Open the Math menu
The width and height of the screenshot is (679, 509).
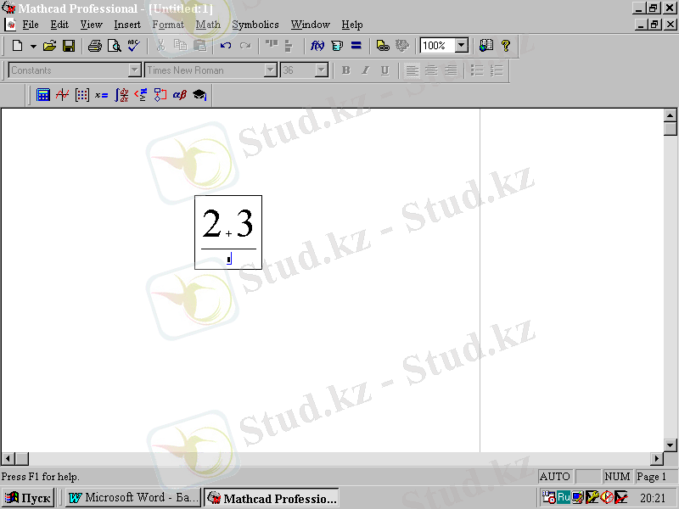point(208,25)
